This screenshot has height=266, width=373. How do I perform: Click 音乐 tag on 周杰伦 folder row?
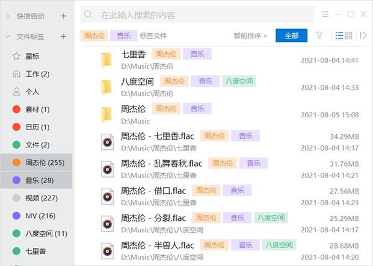point(197,108)
